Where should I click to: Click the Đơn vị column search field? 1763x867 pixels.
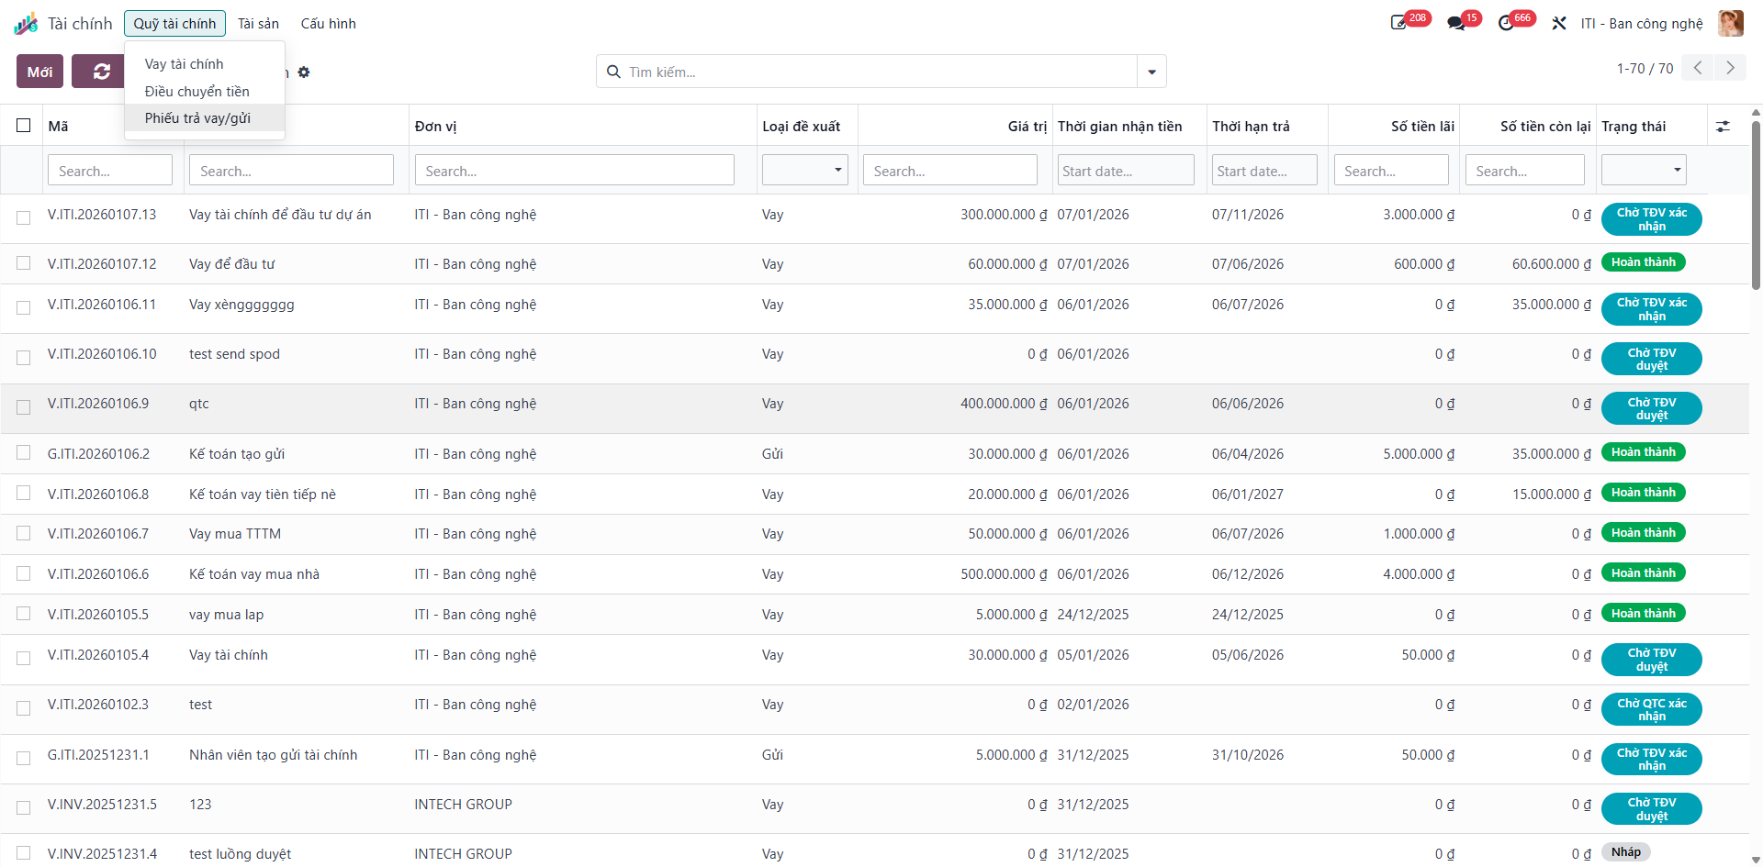[575, 171]
